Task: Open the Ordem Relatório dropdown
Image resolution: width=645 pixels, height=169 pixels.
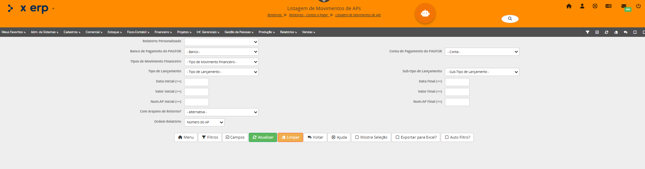Action: (204, 122)
